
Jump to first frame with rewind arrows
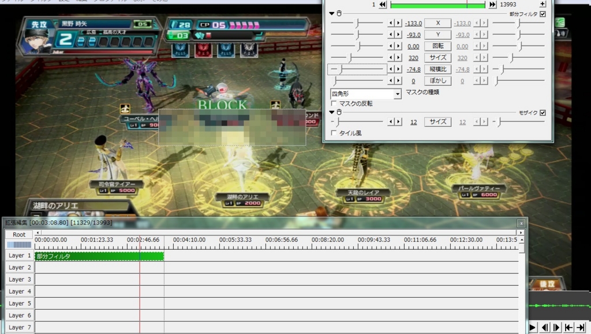point(383,5)
